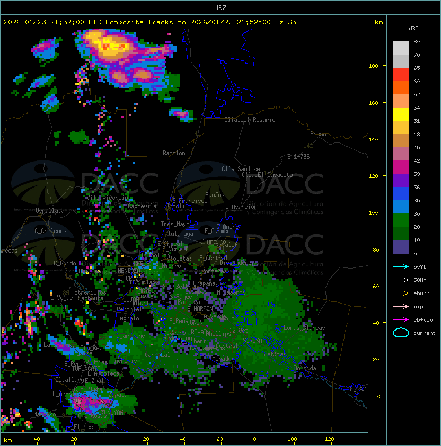Click the Clla.del_Rosario label
Viewport: 441px width, 446px height.
[250, 120]
